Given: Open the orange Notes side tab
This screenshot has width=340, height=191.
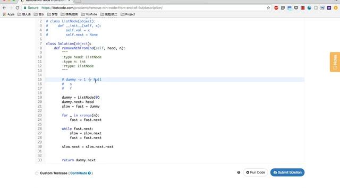Looking at the screenshot, I should (335, 62).
